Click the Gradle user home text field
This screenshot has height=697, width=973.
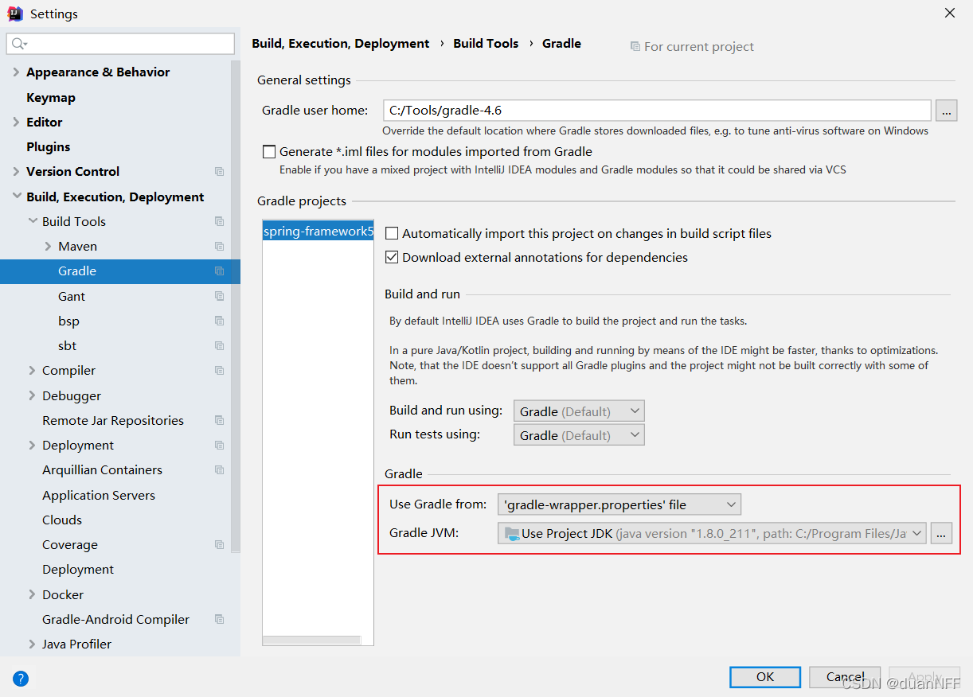657,111
